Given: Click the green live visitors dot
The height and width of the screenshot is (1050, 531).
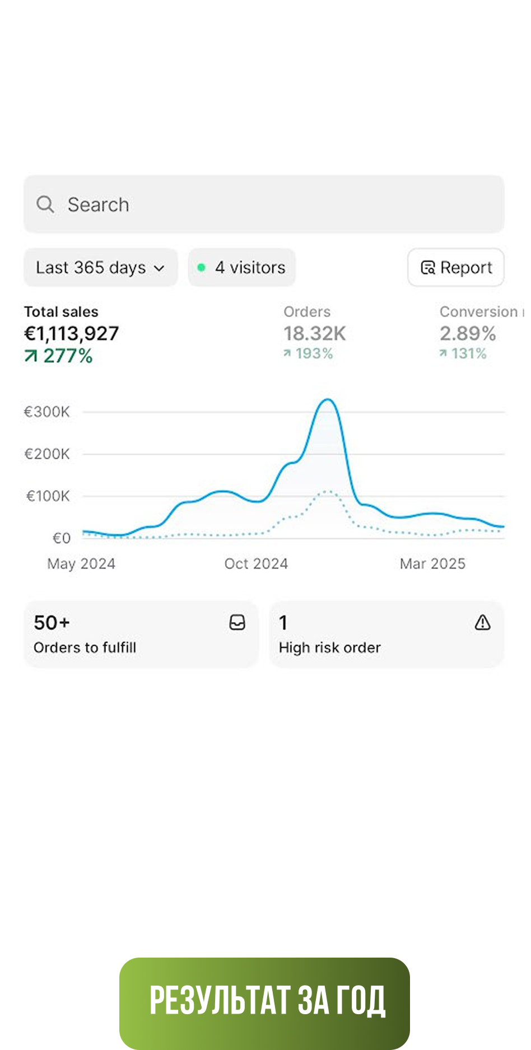Looking at the screenshot, I should (x=202, y=268).
